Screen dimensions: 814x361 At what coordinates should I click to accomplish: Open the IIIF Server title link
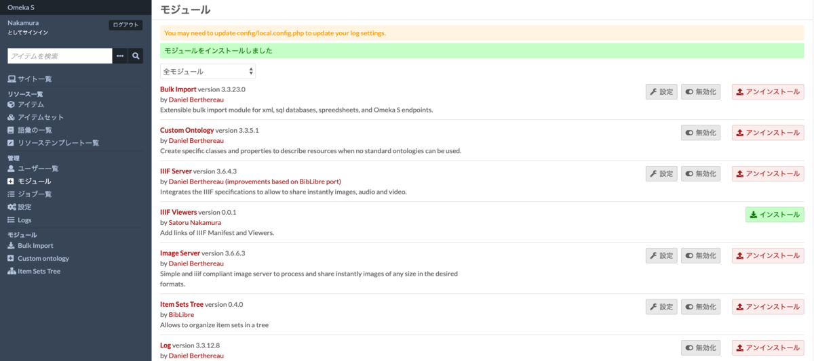point(176,171)
